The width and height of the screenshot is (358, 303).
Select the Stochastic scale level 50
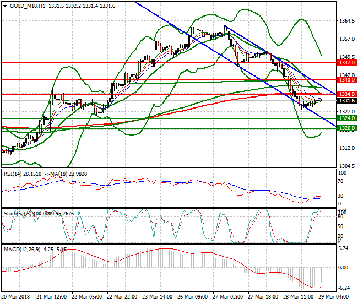pos(340,226)
